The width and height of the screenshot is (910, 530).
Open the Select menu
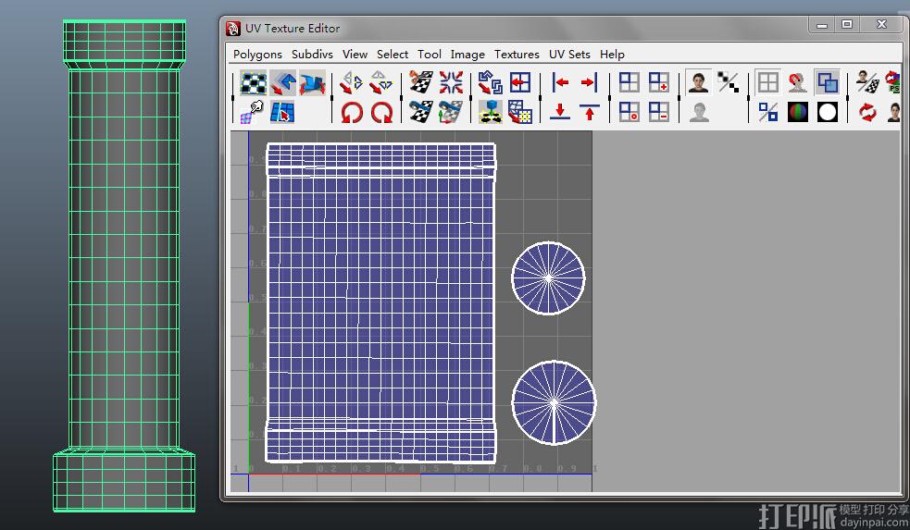[x=393, y=54]
